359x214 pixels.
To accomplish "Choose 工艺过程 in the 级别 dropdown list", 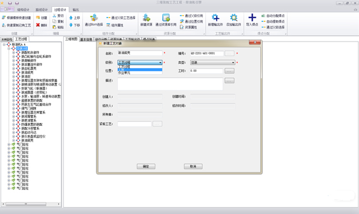I will (x=140, y=67).
